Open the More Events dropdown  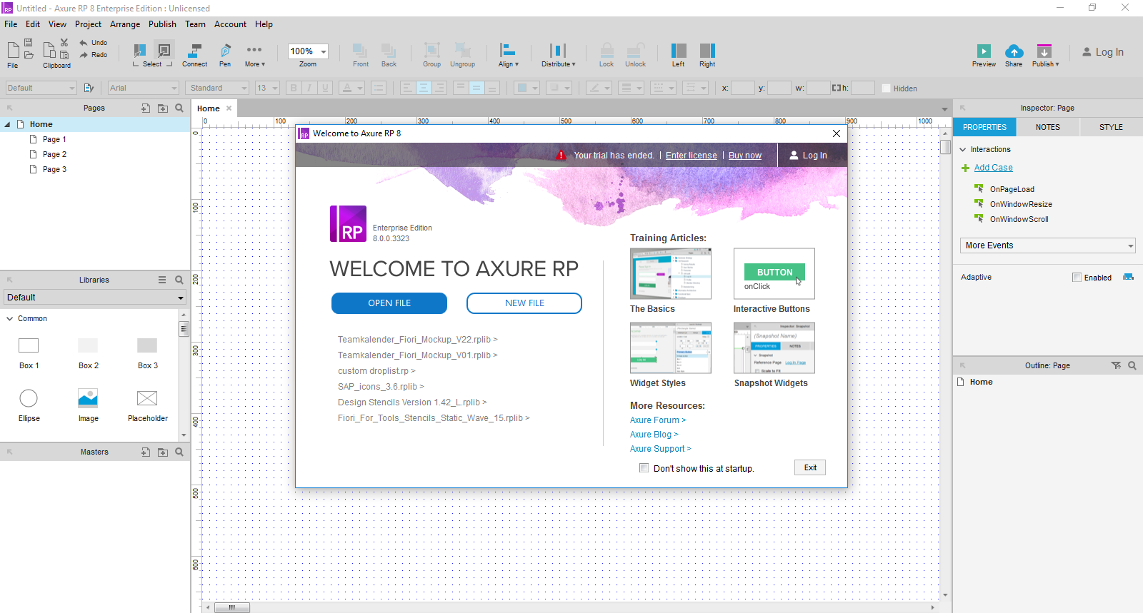click(1048, 245)
